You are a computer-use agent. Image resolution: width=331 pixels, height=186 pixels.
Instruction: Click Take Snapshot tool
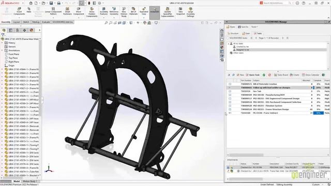180,11
